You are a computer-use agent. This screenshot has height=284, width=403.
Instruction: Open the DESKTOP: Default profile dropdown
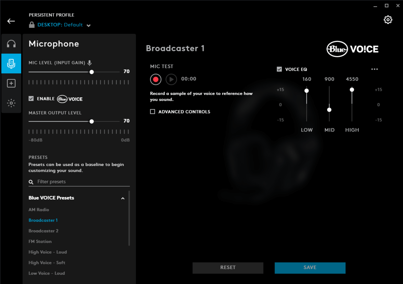coord(64,25)
